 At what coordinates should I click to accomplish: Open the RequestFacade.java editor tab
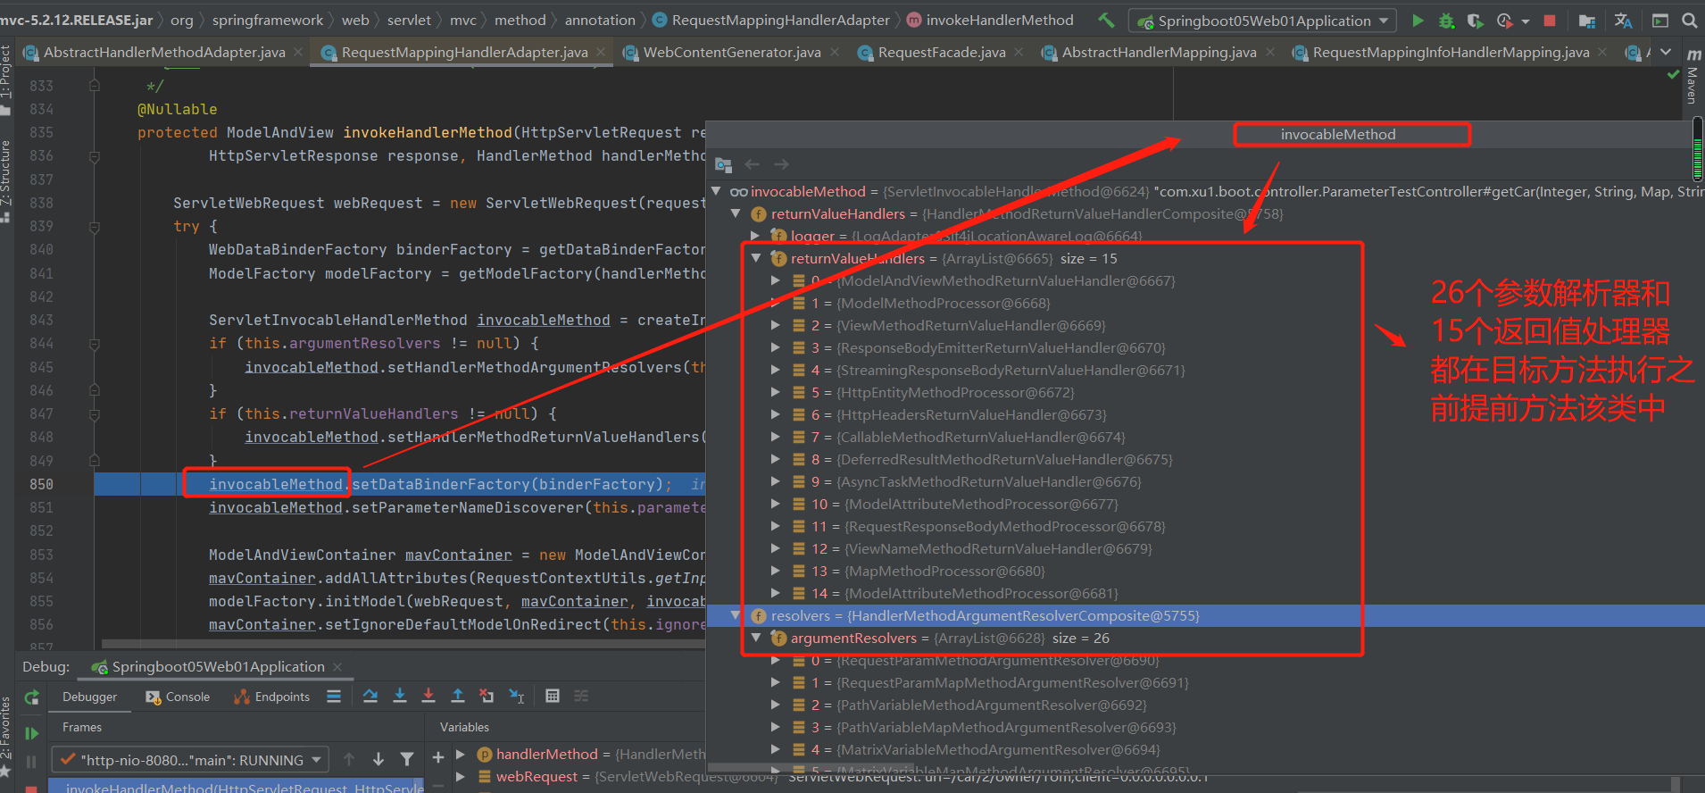942,52
